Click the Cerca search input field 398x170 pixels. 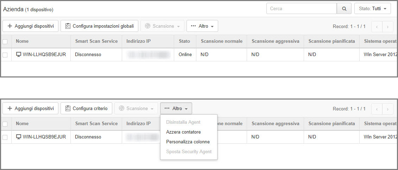tap(301, 9)
